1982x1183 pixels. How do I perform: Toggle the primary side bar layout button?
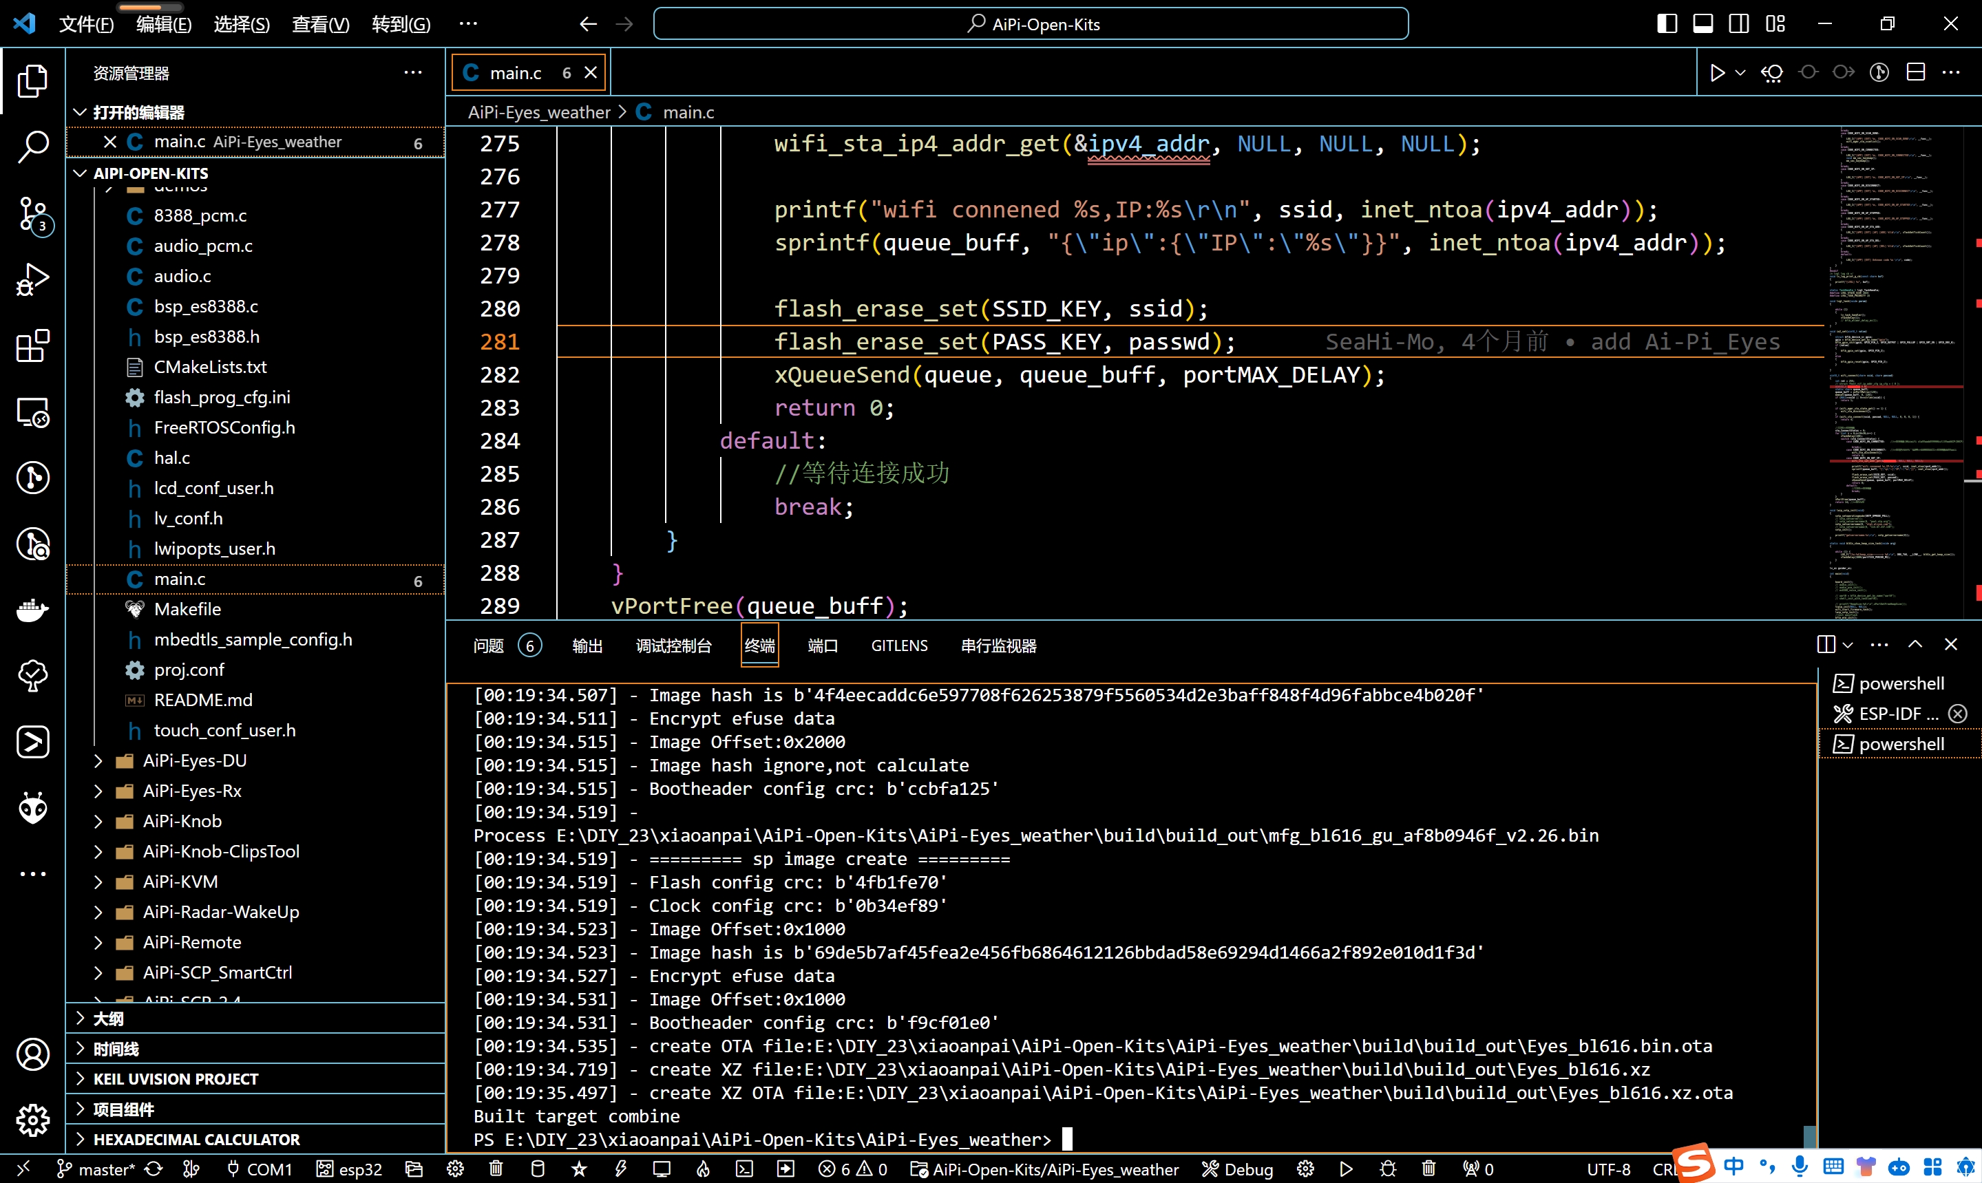click(1666, 24)
